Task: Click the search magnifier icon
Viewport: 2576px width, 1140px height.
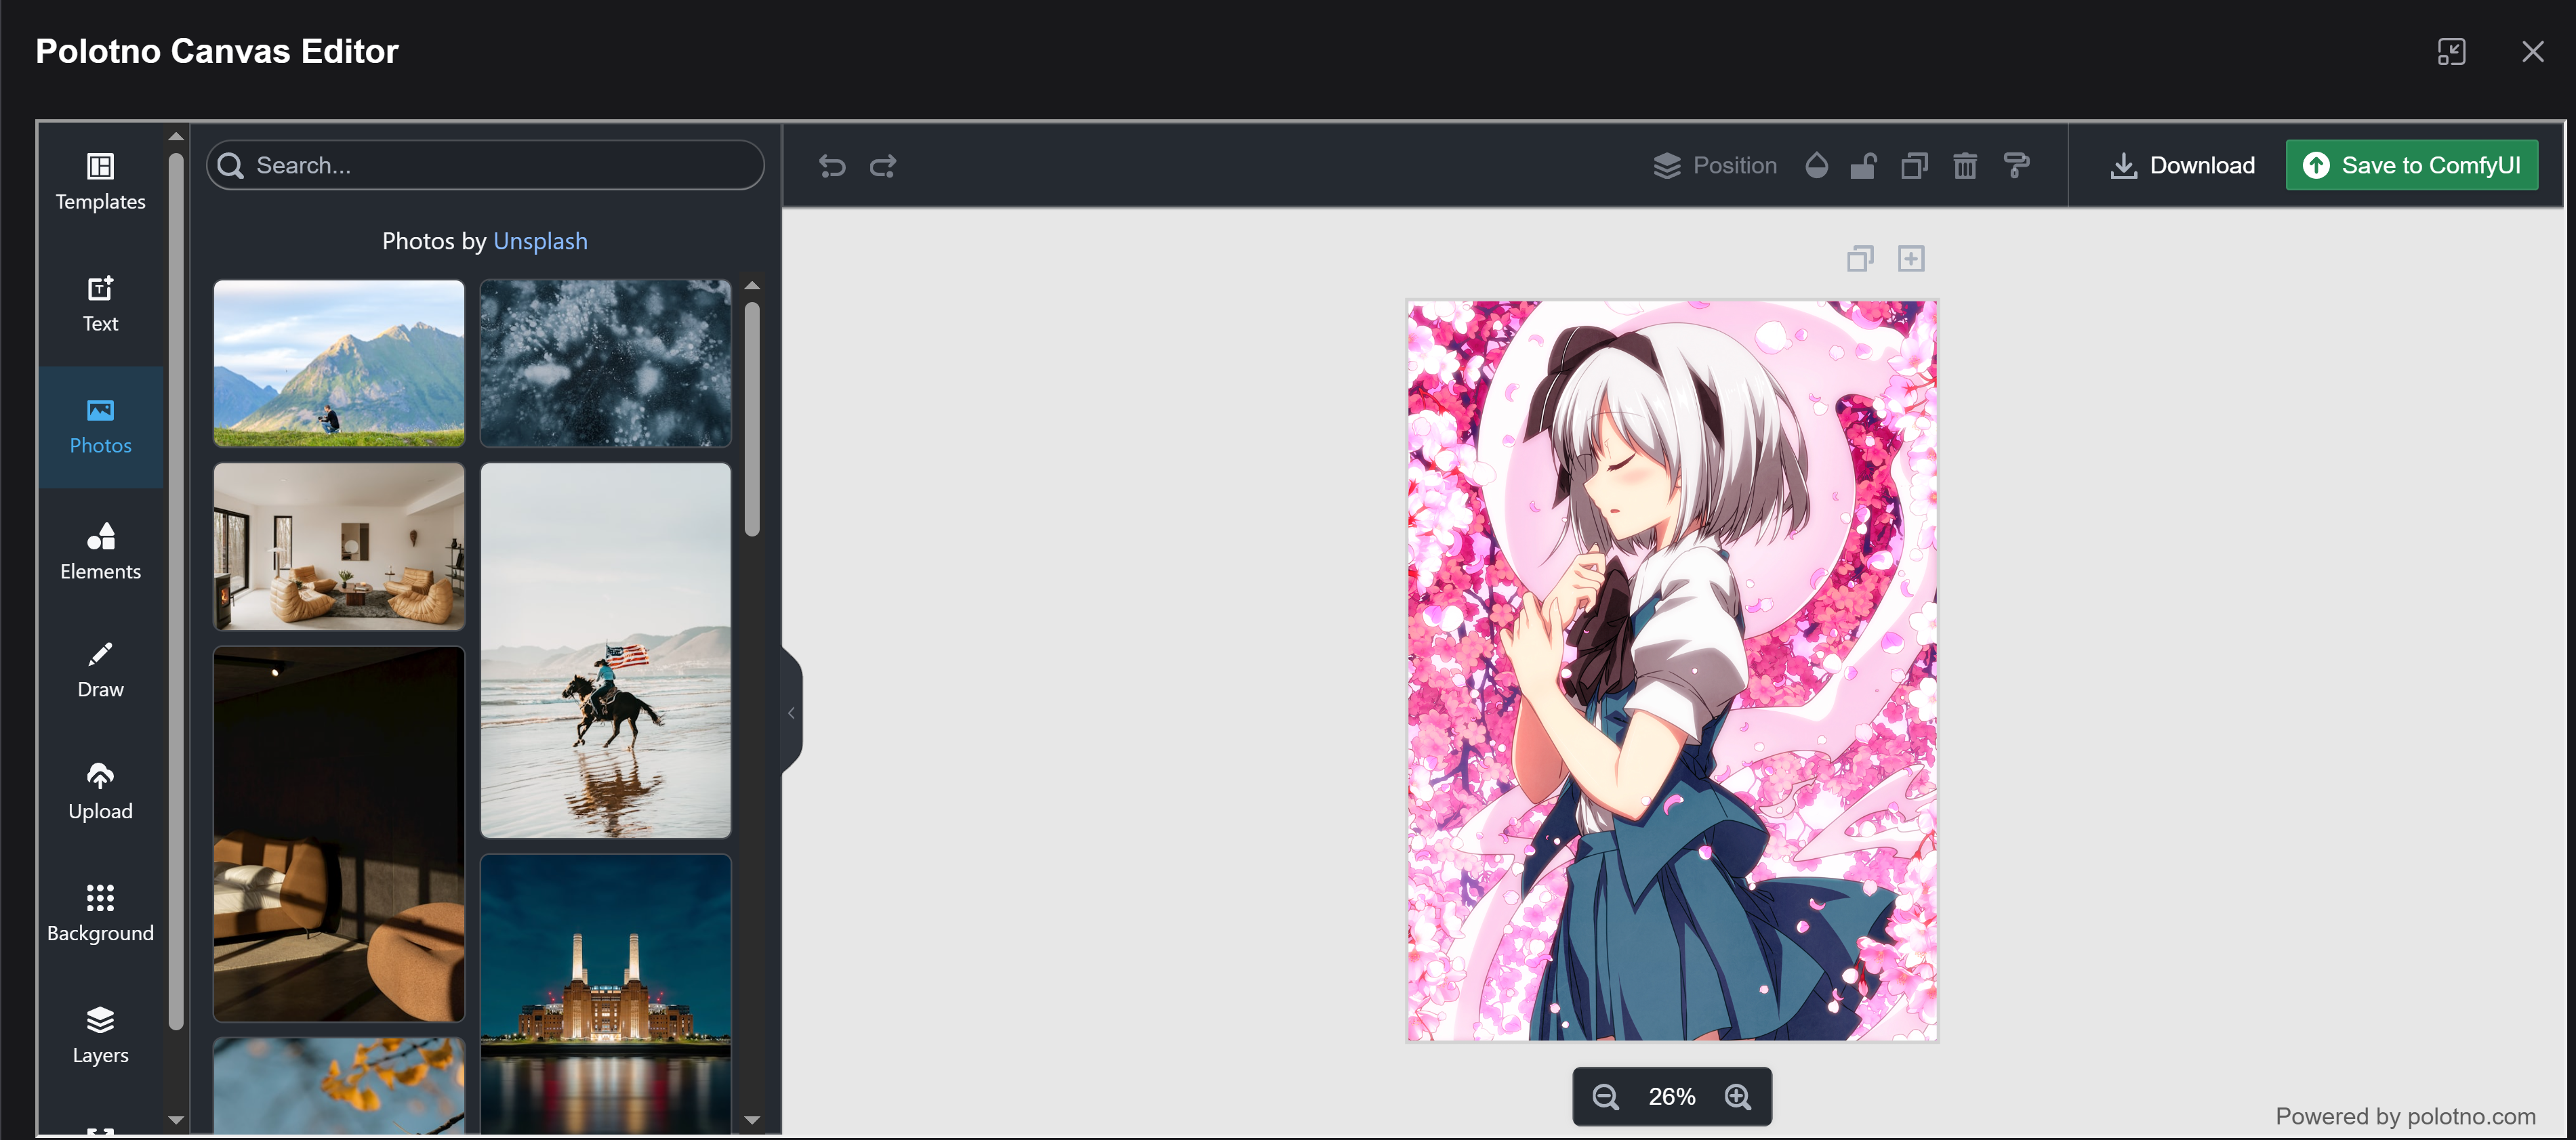Action: [x=231, y=166]
